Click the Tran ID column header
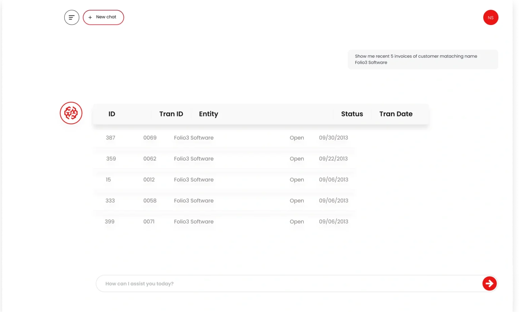The height and width of the screenshot is (312, 519). pyautogui.click(x=171, y=114)
